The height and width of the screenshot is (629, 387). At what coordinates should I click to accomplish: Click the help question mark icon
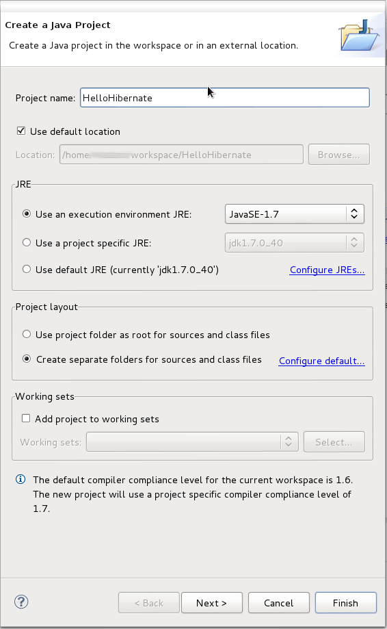(x=21, y=602)
